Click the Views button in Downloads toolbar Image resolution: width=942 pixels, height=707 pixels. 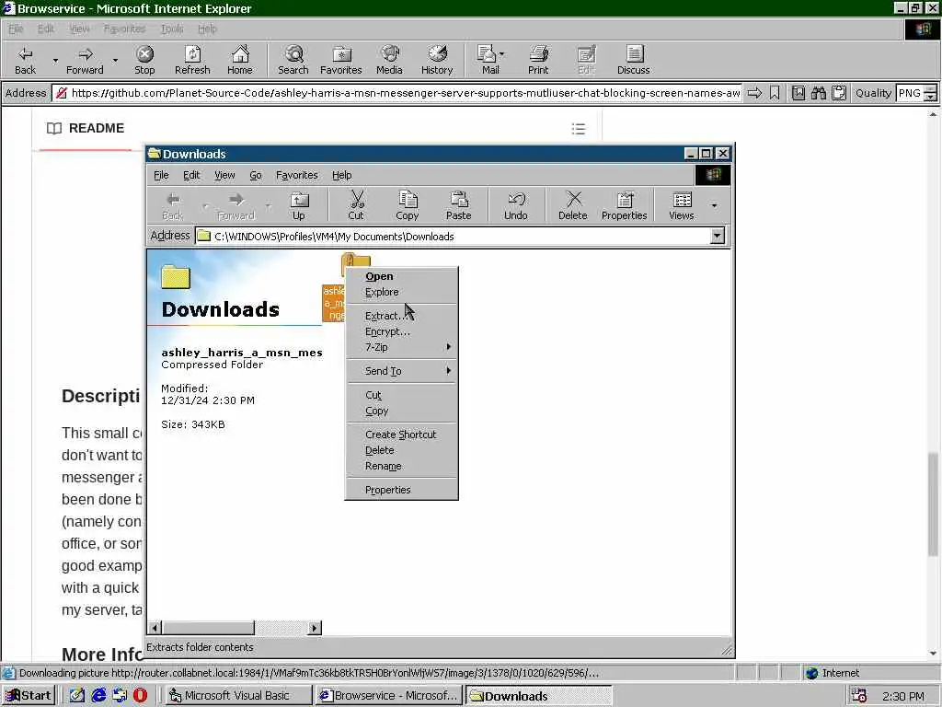point(682,205)
